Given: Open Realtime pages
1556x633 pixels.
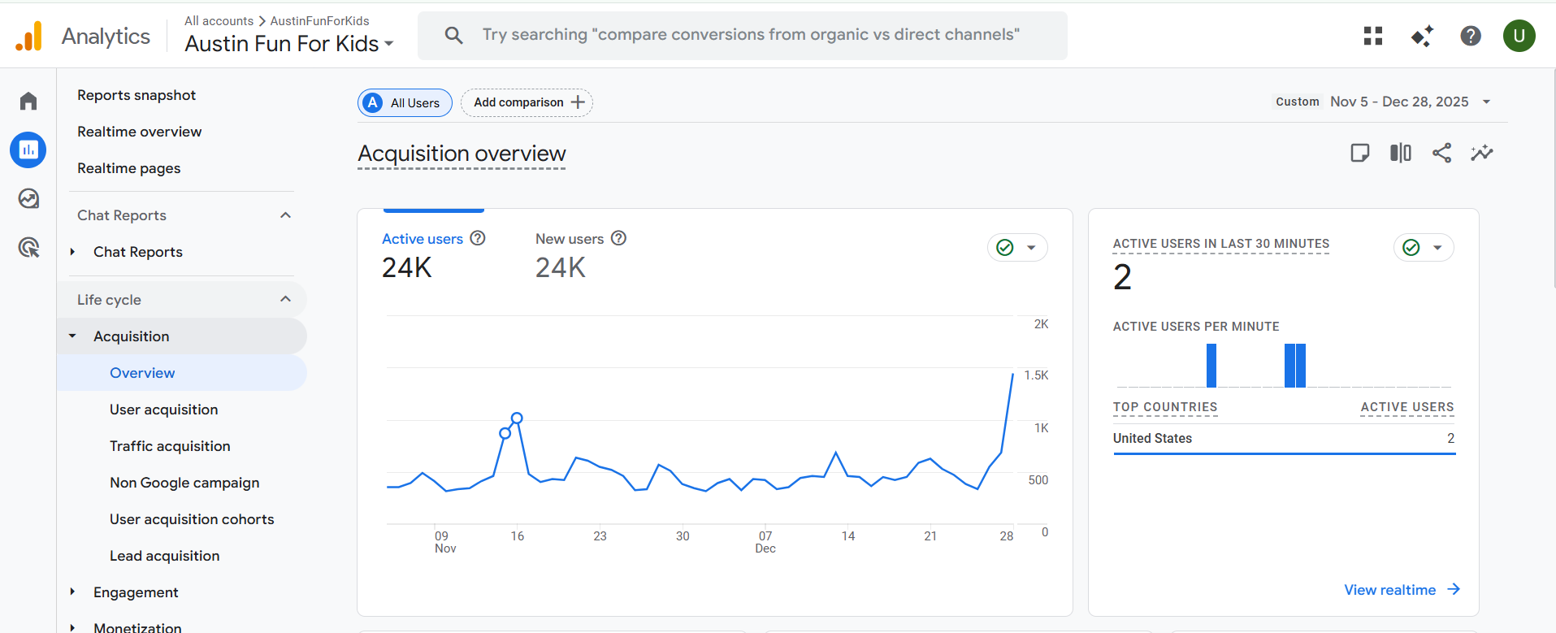Looking at the screenshot, I should tap(129, 168).
